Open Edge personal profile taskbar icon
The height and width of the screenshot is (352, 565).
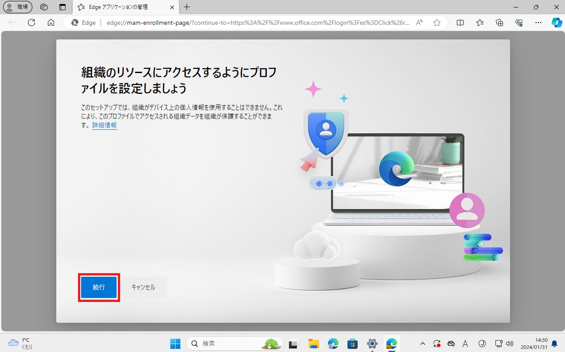pyautogui.click(x=333, y=344)
